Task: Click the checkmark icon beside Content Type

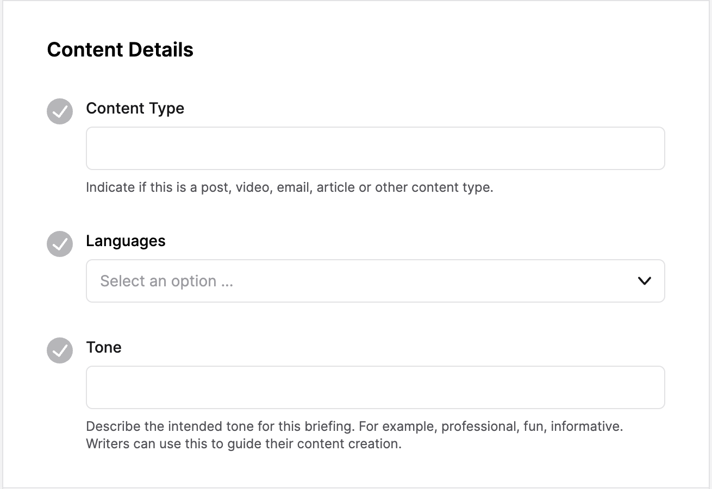Action: coord(60,111)
